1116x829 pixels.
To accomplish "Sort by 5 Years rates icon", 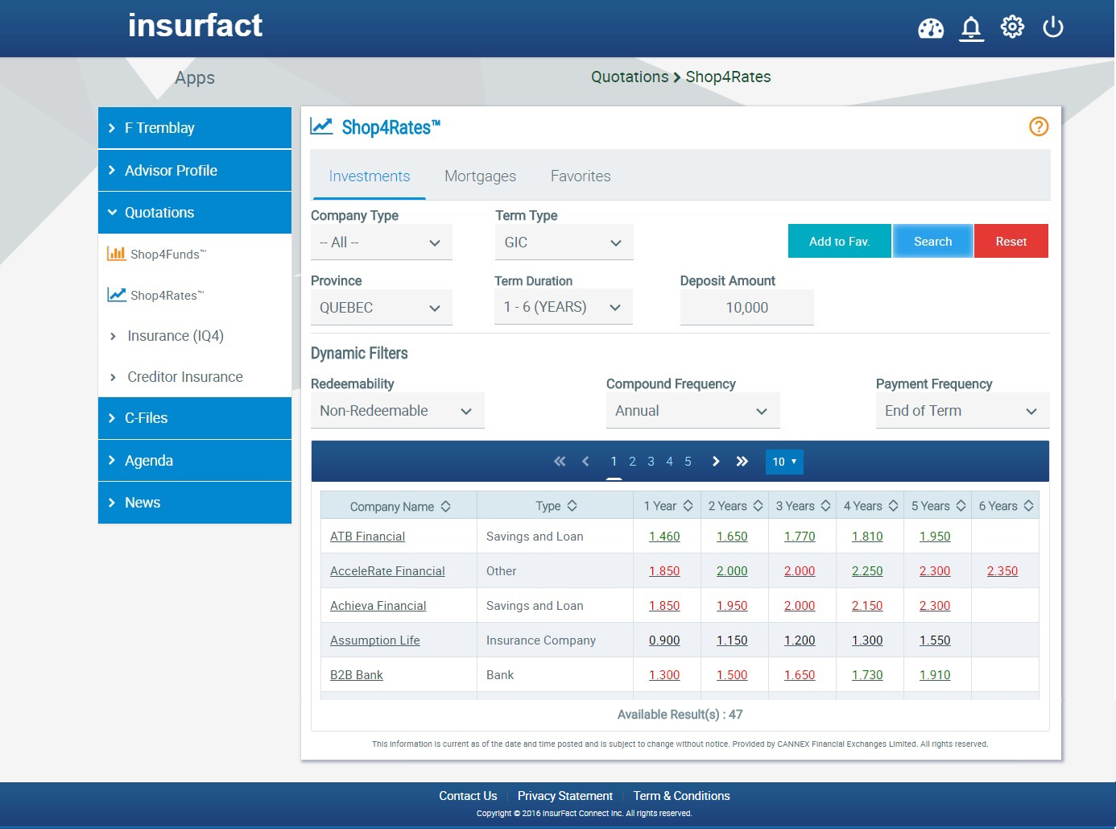I will 961,506.
